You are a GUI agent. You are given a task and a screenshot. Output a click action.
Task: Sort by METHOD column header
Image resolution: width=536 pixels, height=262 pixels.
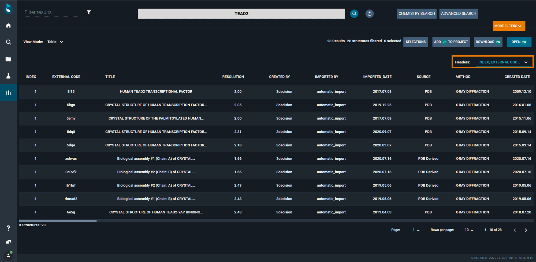(463, 77)
